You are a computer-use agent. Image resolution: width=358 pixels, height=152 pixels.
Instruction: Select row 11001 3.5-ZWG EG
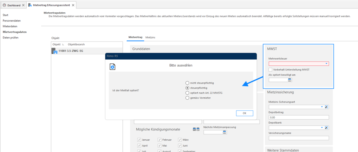tap(87, 51)
